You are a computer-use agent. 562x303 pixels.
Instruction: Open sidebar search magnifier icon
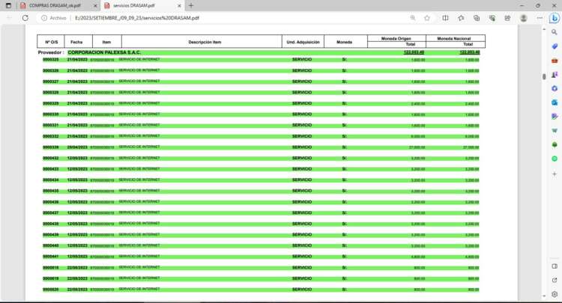(x=555, y=33)
